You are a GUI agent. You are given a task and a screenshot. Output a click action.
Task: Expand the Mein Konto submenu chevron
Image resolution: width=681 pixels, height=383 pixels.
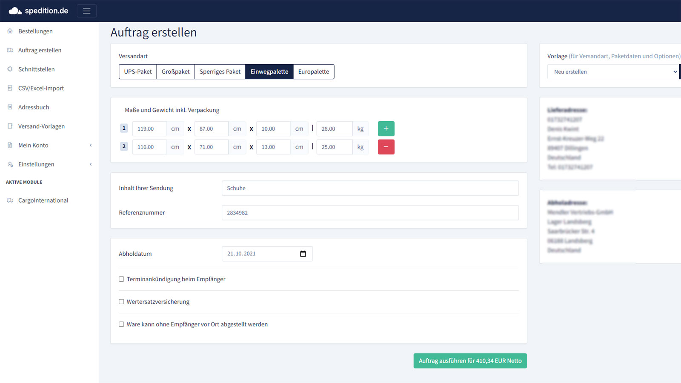(x=91, y=145)
